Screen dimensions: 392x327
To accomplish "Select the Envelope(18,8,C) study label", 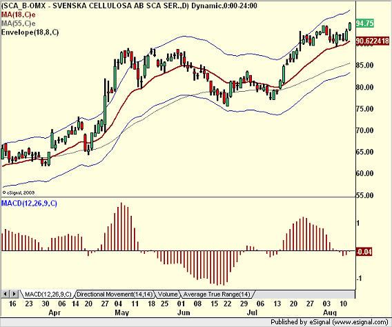I will 30,32.
